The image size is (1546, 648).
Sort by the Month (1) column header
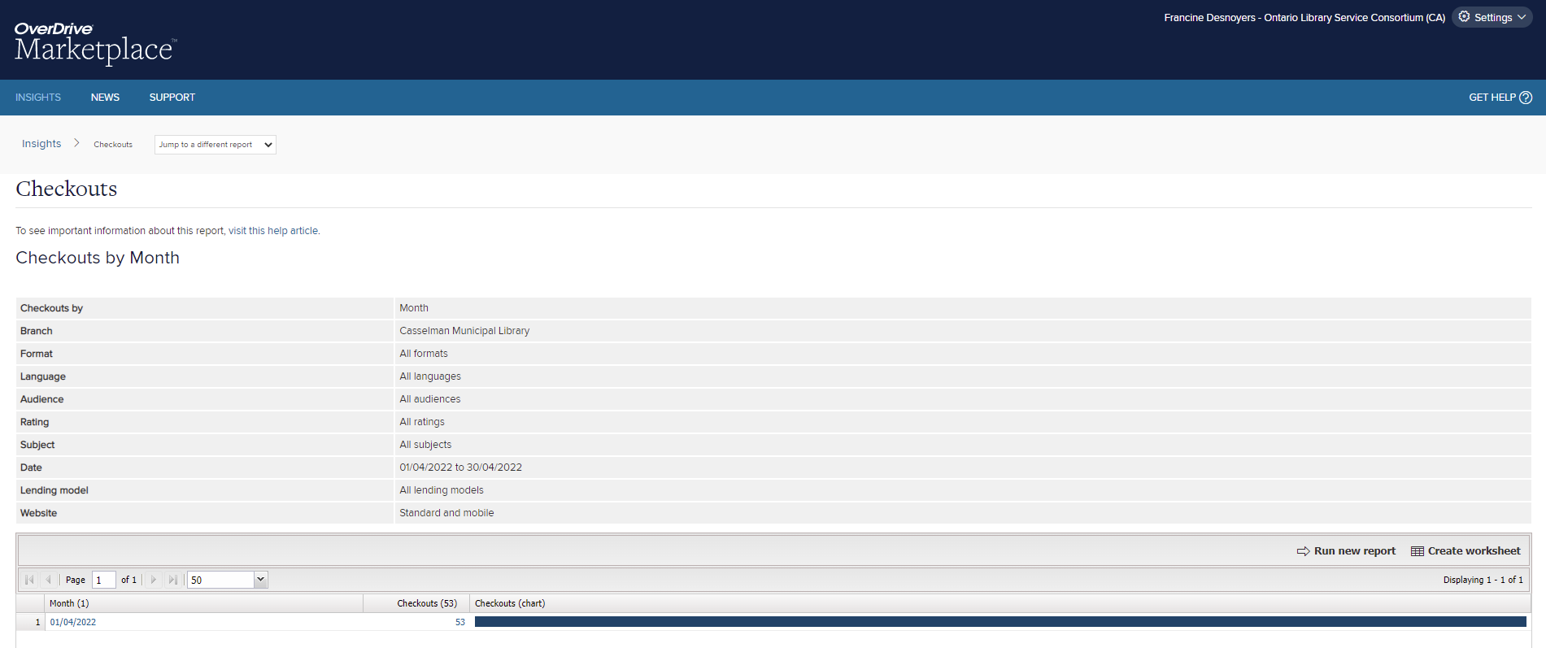coord(69,603)
